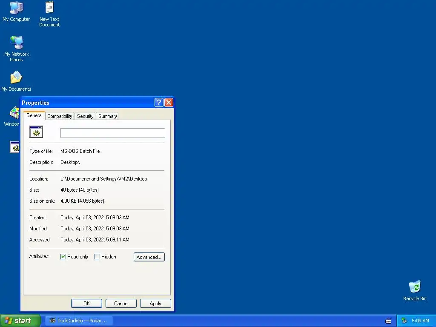Image resolution: width=436 pixels, height=327 pixels.
Task: Switch to the Security tab
Action: 85,116
